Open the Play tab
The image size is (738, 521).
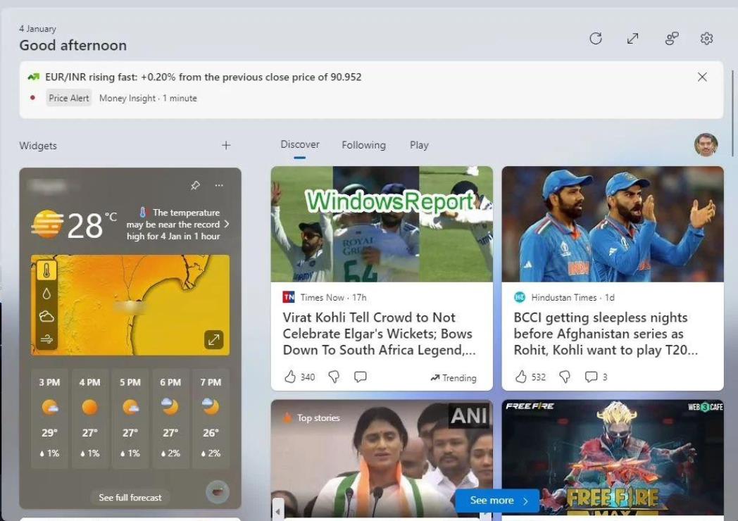tap(419, 145)
